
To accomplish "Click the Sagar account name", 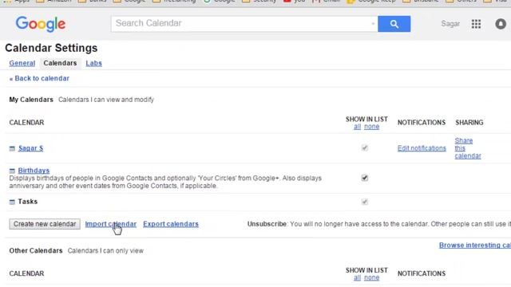I will coord(450,24).
